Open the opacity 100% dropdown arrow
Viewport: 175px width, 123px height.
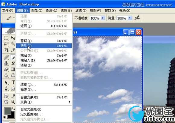pyautogui.click(x=103, y=18)
